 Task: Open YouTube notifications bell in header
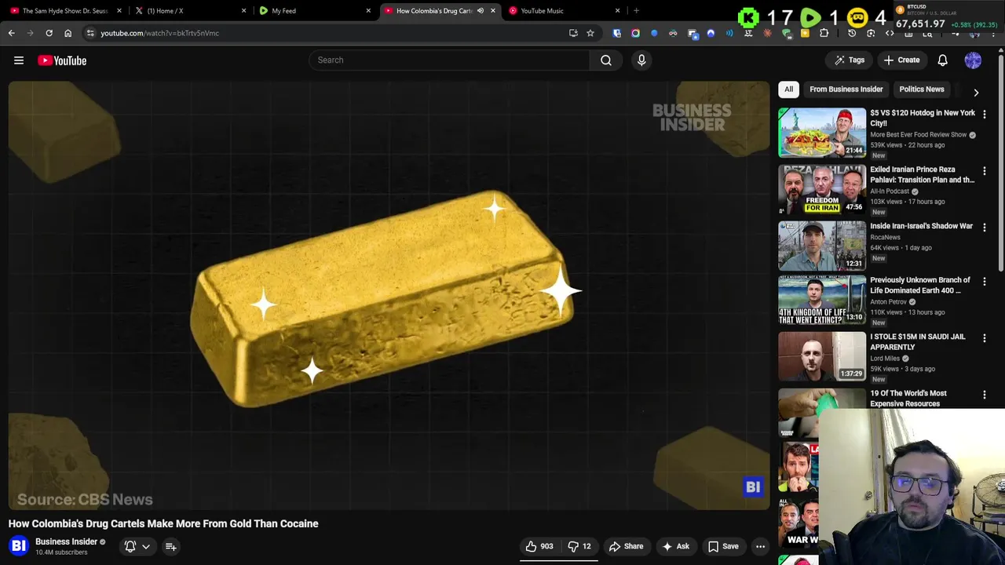tap(942, 60)
